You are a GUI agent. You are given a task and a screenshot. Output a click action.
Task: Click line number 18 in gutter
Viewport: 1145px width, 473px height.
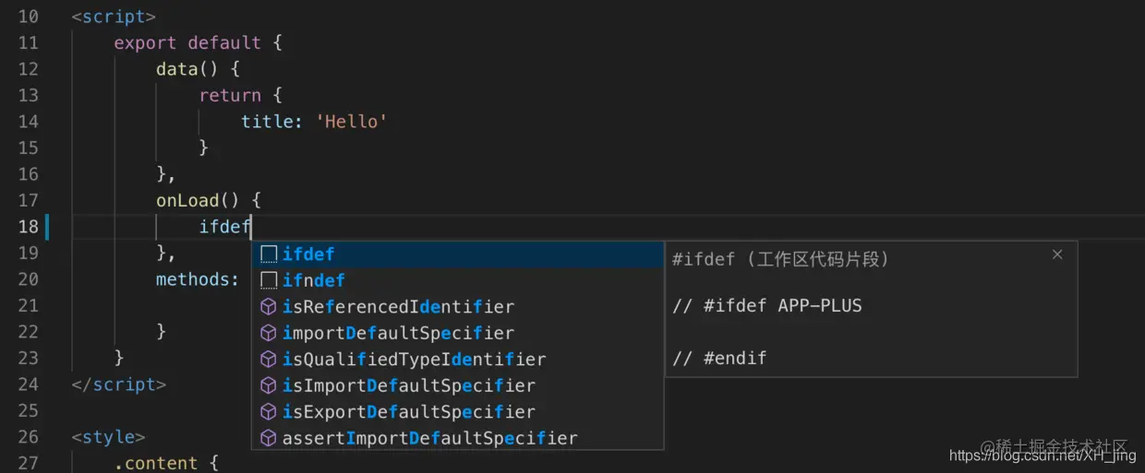[x=28, y=227]
